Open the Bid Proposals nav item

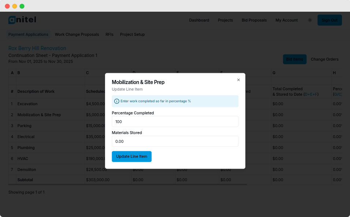pyautogui.click(x=254, y=20)
